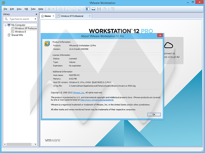The image size is (205, 153).
Task: Click the Manage Snapshots toolbar icon
Action: coord(80,9)
